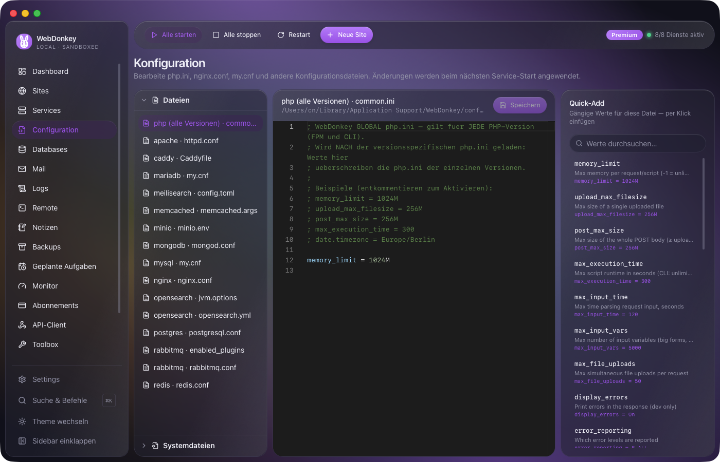Screen dimensions: 720x462
Task: Click 8/8 Dienste aktiv status
Action: [x=675, y=35]
